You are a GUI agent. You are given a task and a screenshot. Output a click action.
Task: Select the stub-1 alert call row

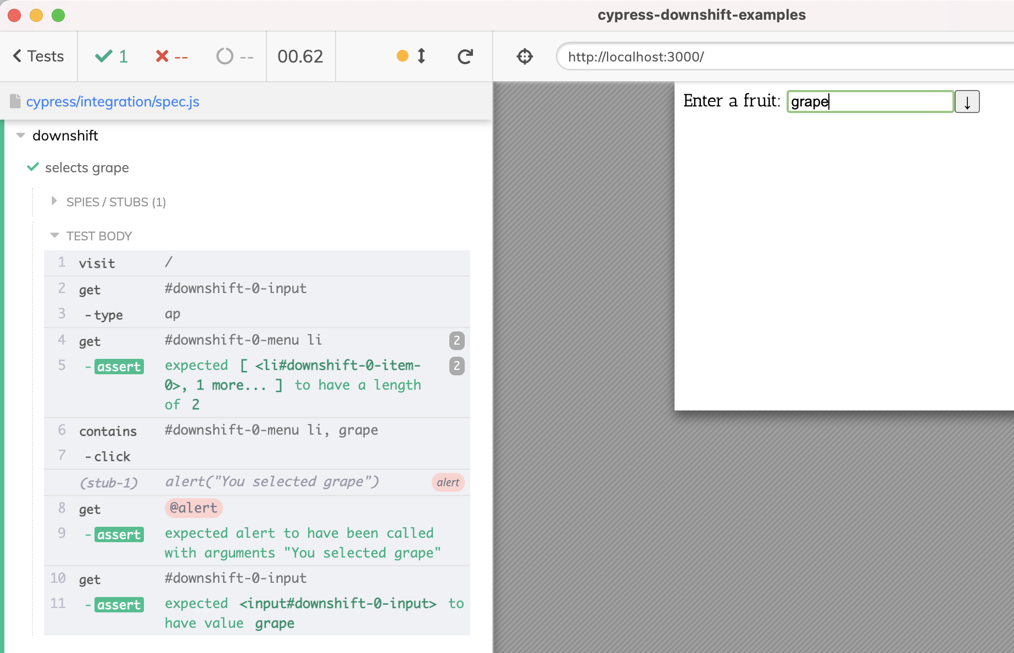coord(257,482)
